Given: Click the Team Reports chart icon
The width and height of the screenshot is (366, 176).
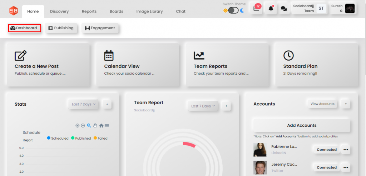Looking at the screenshot, I should (199, 55).
